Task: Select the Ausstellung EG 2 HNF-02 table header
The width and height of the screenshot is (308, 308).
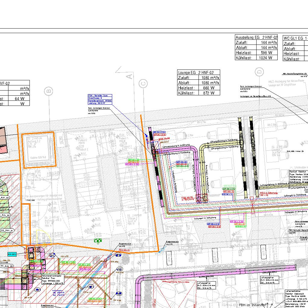Action: click(x=256, y=38)
